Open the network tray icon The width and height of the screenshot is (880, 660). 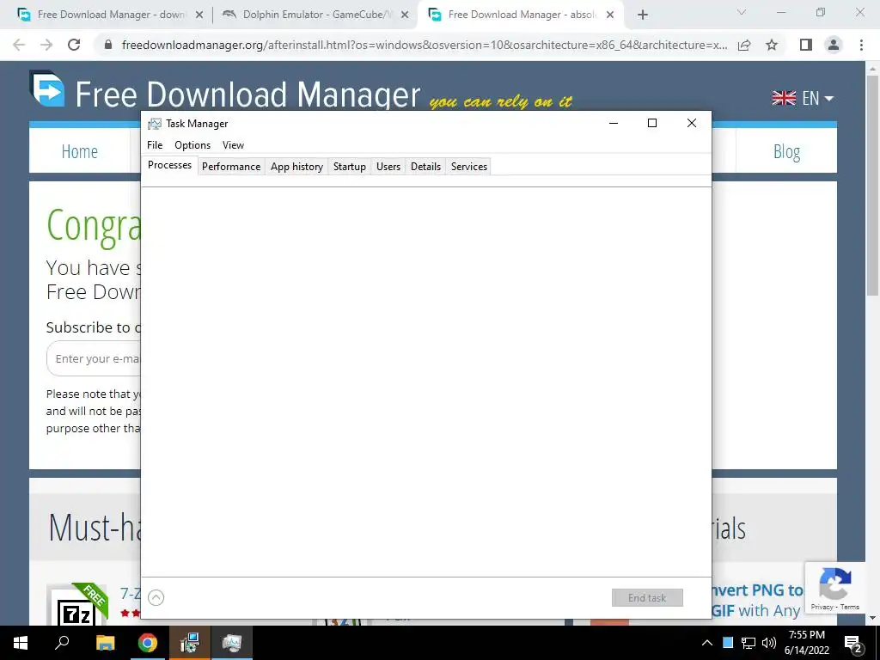pos(749,643)
